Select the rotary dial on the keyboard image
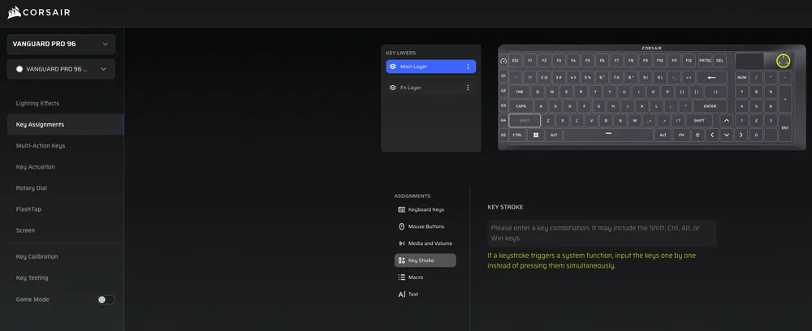 783,61
